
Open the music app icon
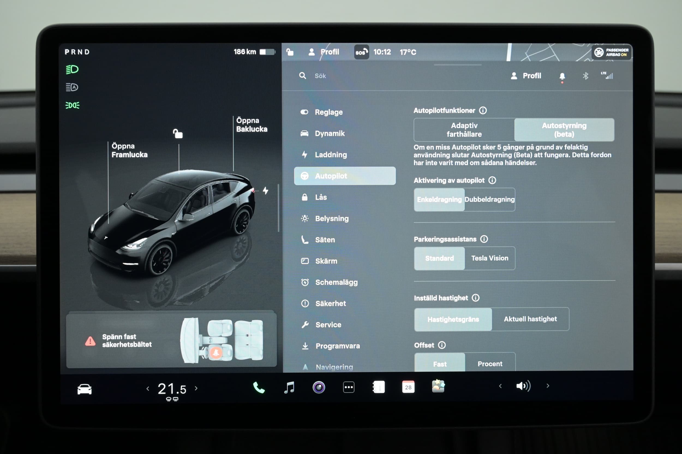coord(289,387)
